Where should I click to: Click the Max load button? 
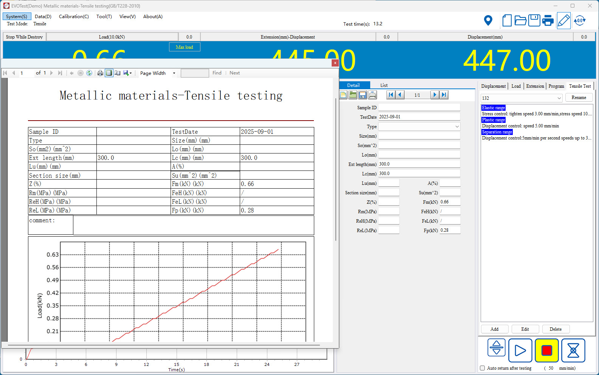(184, 47)
